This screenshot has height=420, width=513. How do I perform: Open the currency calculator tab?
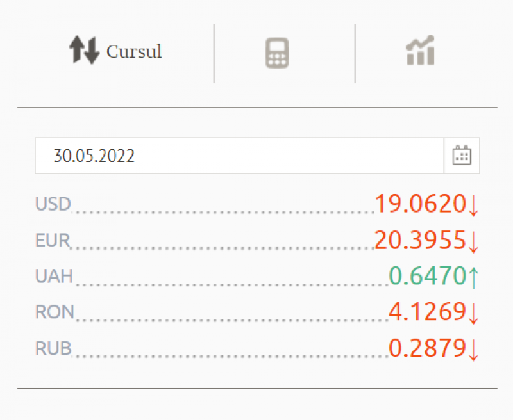point(278,53)
